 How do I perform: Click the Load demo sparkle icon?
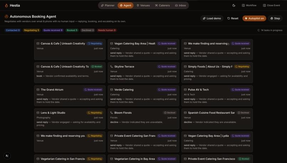click(204, 18)
